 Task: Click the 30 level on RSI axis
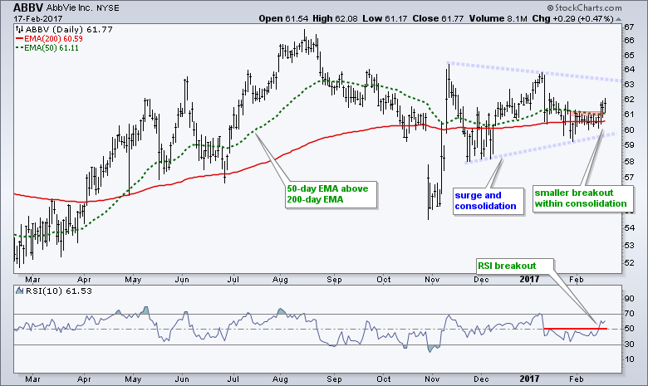click(629, 344)
